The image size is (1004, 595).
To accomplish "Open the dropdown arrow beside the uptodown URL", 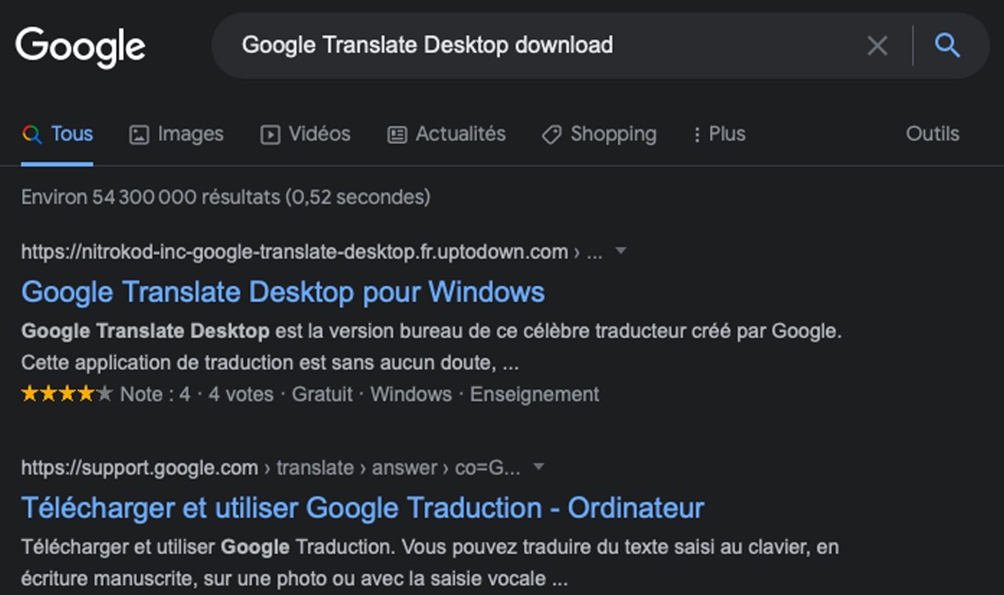I will [621, 250].
